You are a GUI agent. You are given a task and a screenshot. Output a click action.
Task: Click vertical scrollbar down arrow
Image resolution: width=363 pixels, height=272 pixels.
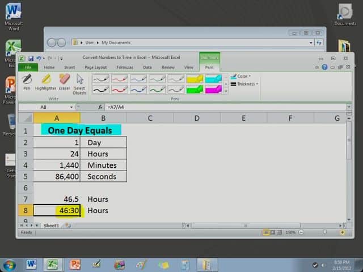349,219
